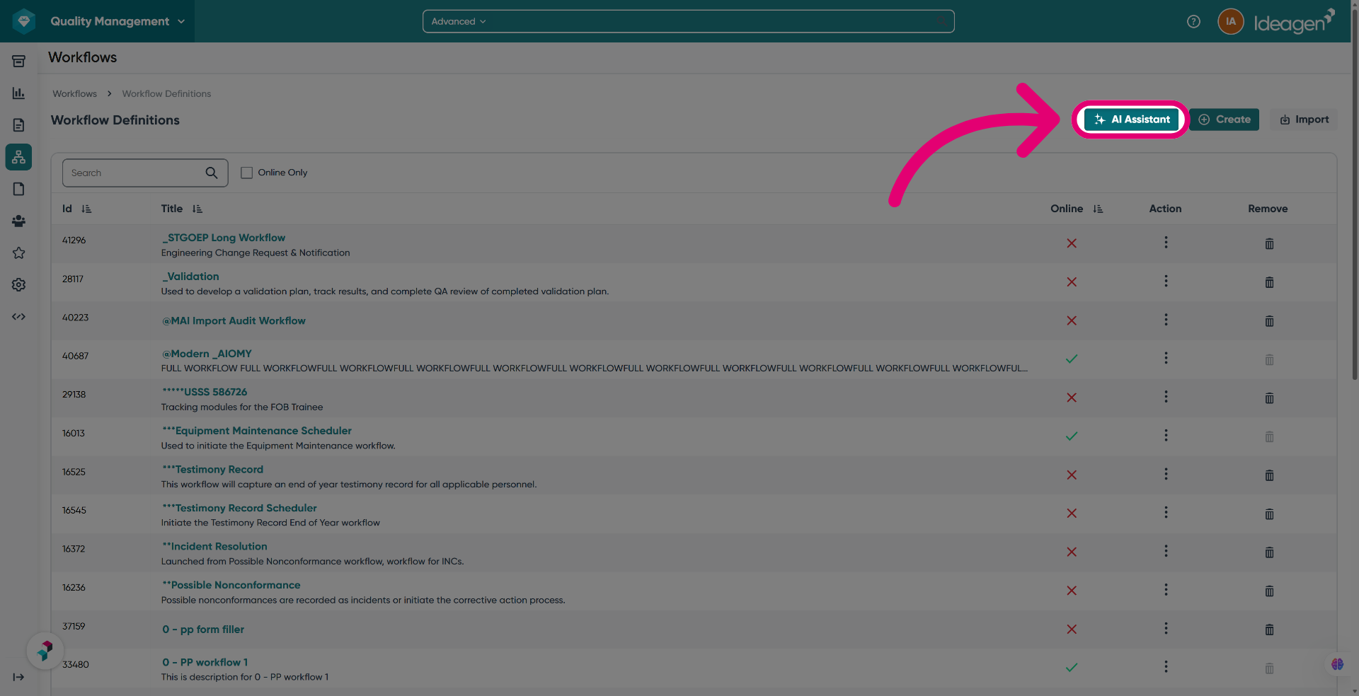Open the brain assistant icon bottom right

[1337, 664]
